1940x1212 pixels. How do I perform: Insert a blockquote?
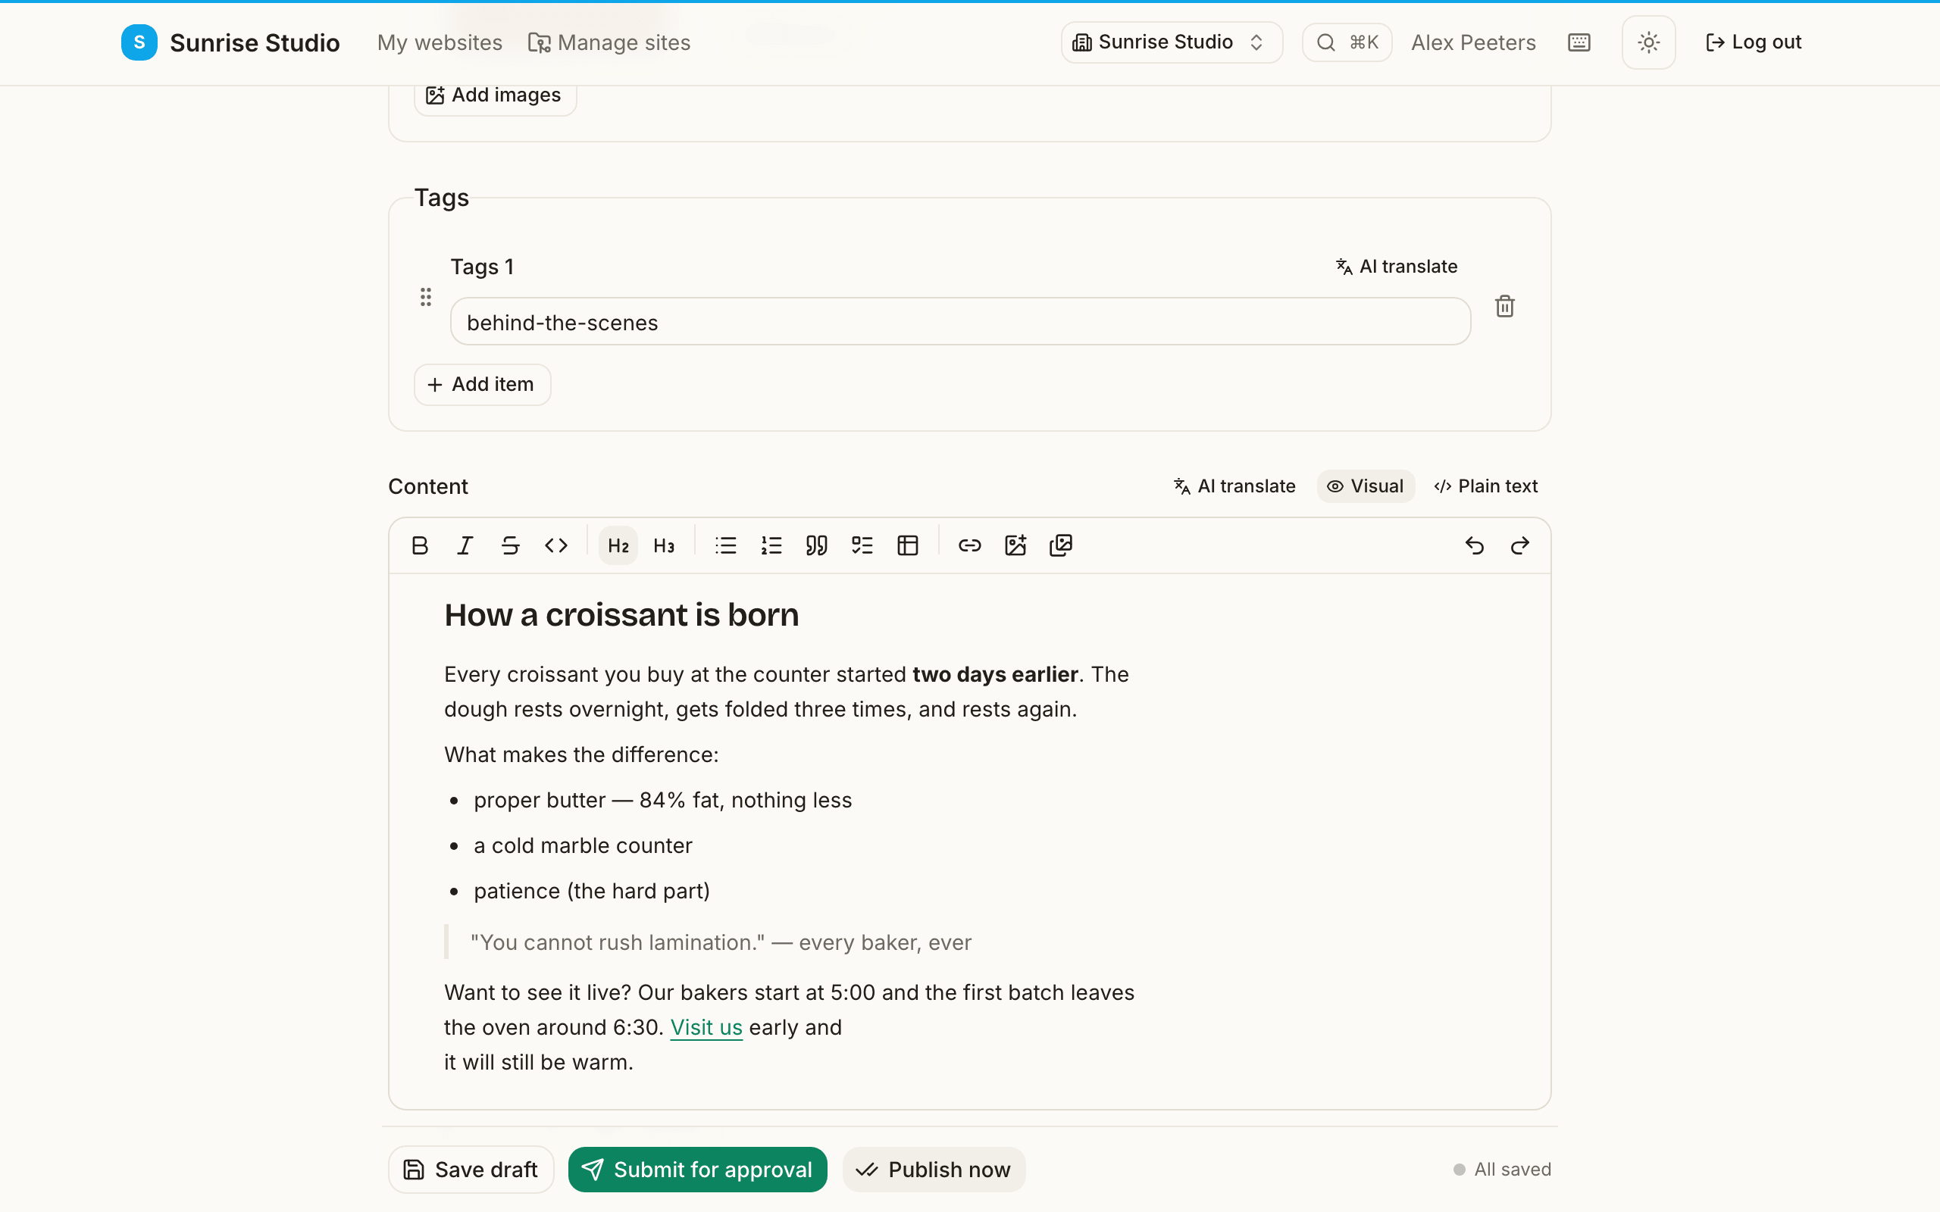pyautogui.click(x=817, y=546)
